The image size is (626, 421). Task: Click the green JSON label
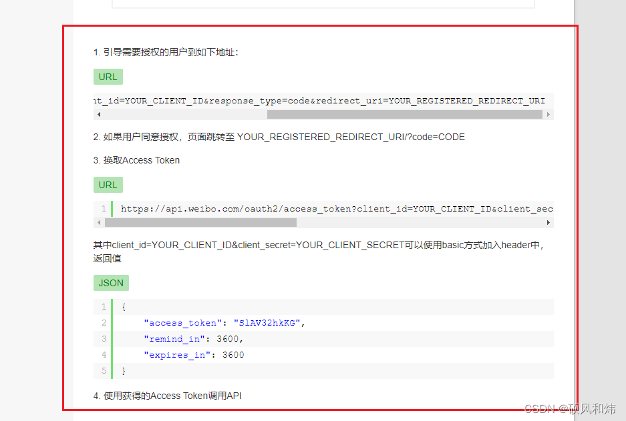[x=111, y=283]
